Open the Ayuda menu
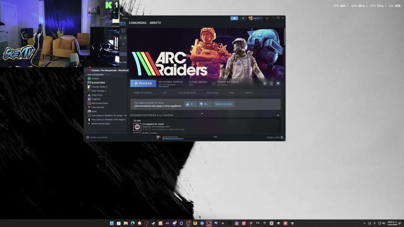This screenshot has width=404, height=227. coord(125,18)
